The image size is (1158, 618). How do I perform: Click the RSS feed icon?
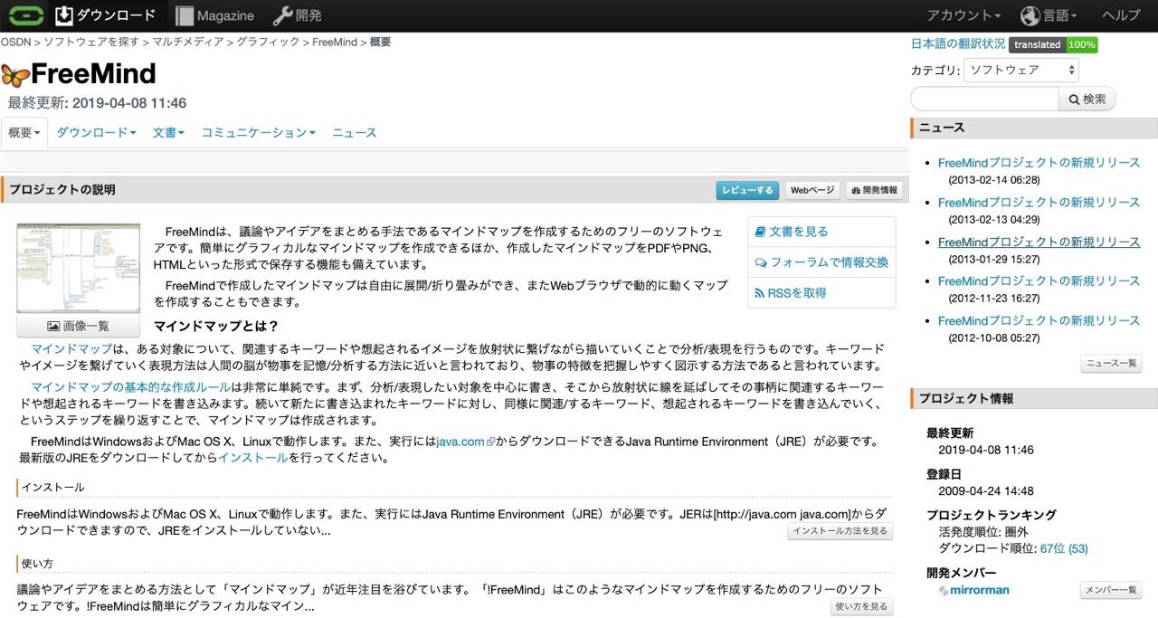click(760, 293)
